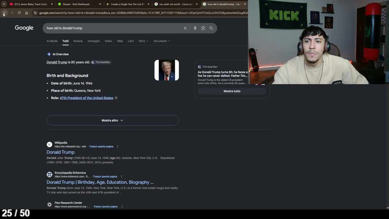
Task: Click the scrollbar down arrow
Action: coord(387,208)
